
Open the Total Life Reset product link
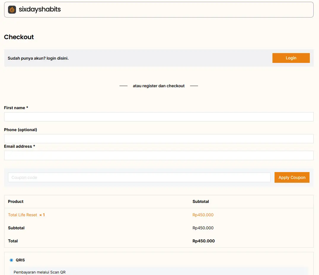point(23,215)
